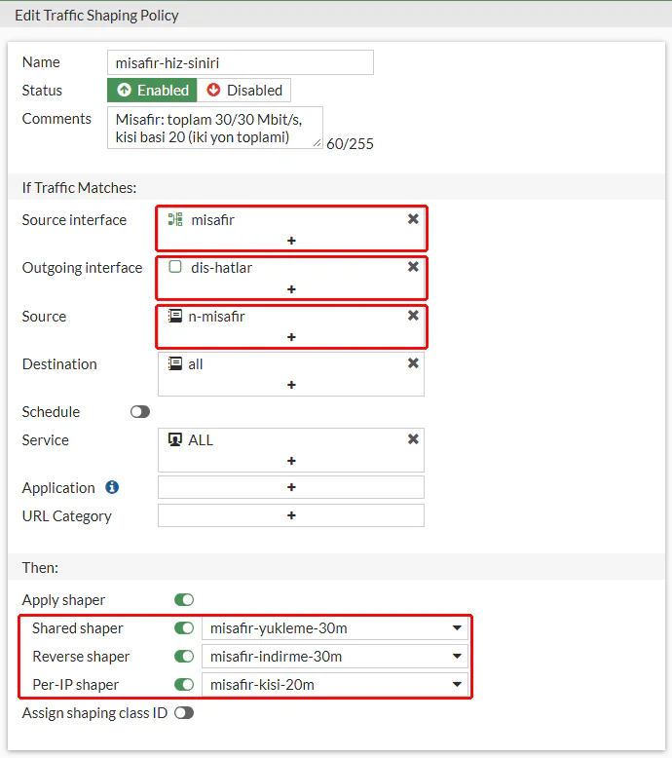Viewport: 672px width, 758px height.
Task: Click the Comments resize handle
Action: [317, 142]
